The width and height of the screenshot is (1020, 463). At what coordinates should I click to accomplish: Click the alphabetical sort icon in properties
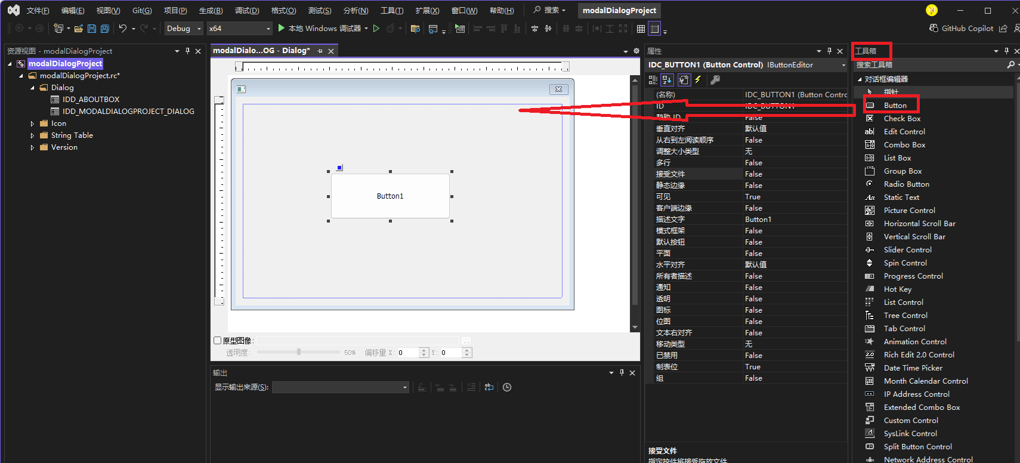(667, 80)
